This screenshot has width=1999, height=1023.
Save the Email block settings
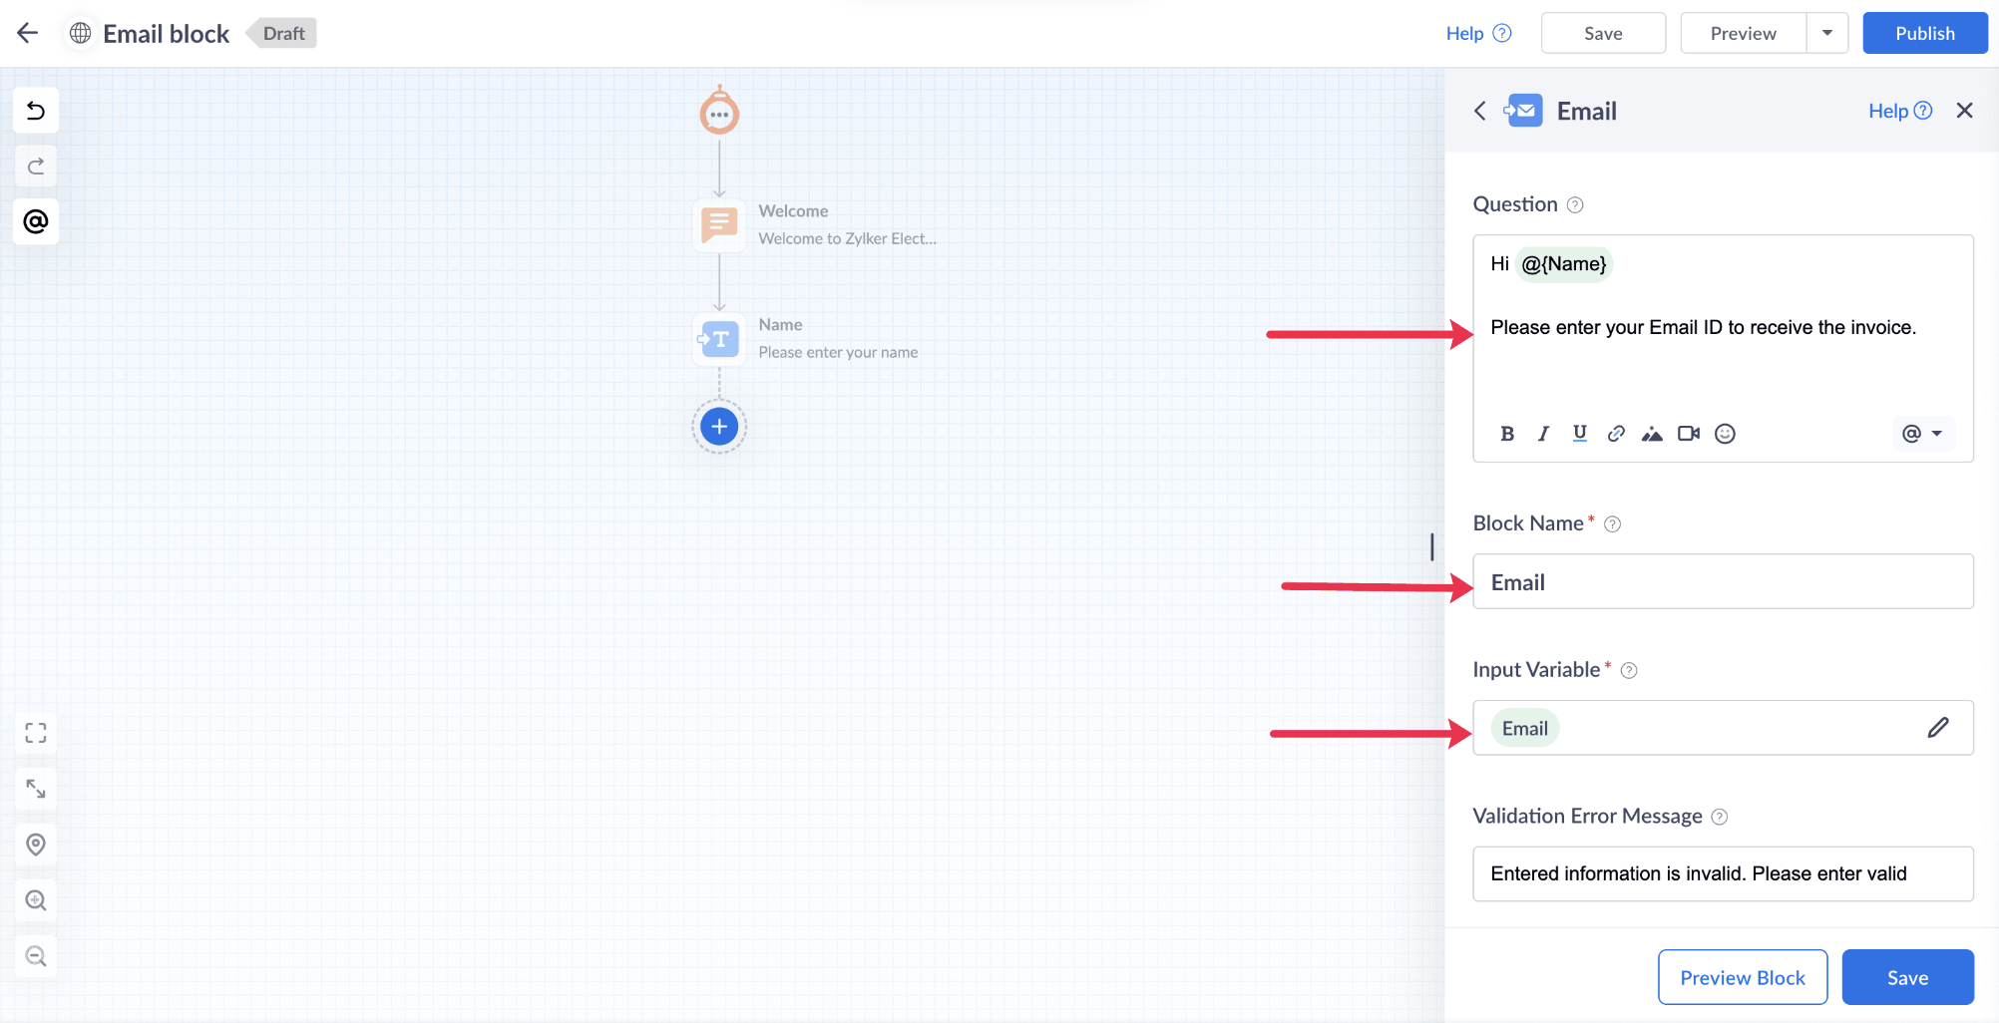click(x=1907, y=977)
